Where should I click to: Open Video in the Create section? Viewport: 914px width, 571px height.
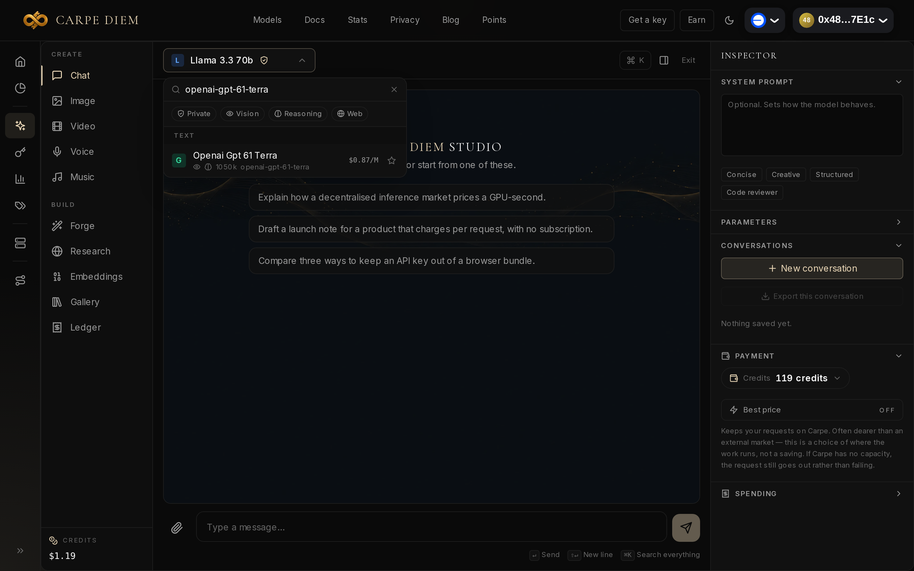(97, 126)
